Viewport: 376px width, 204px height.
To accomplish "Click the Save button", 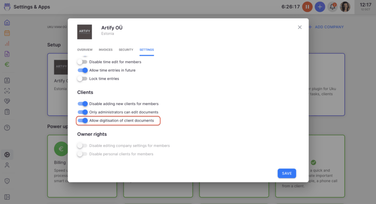I will click(x=287, y=173).
